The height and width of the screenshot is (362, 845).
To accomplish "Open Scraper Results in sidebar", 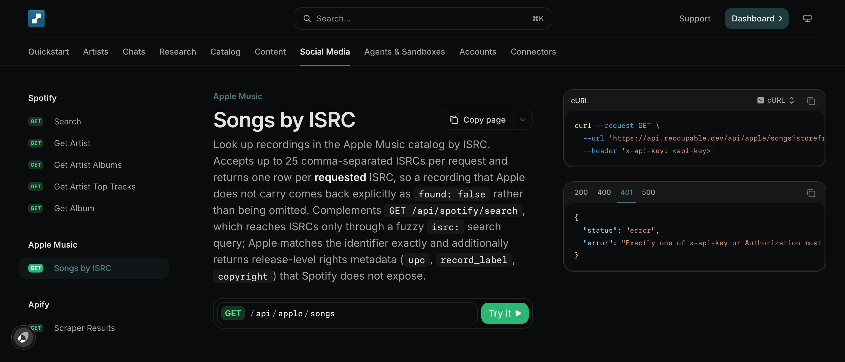I will click(94, 328).
